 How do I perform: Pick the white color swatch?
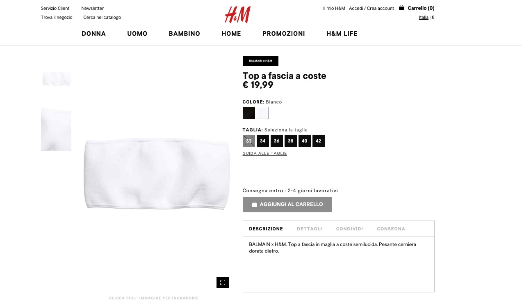[x=263, y=113]
